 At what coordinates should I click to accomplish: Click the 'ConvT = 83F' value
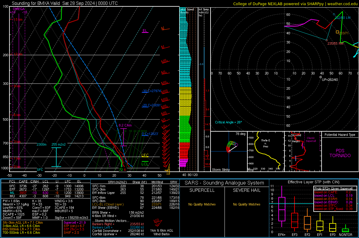point(41,208)
